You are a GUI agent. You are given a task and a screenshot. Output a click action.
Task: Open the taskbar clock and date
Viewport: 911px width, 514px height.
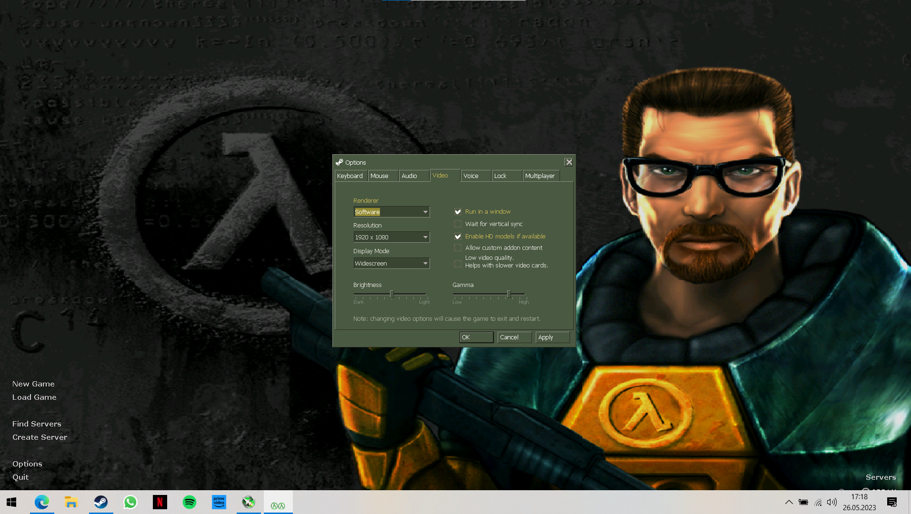[859, 502]
